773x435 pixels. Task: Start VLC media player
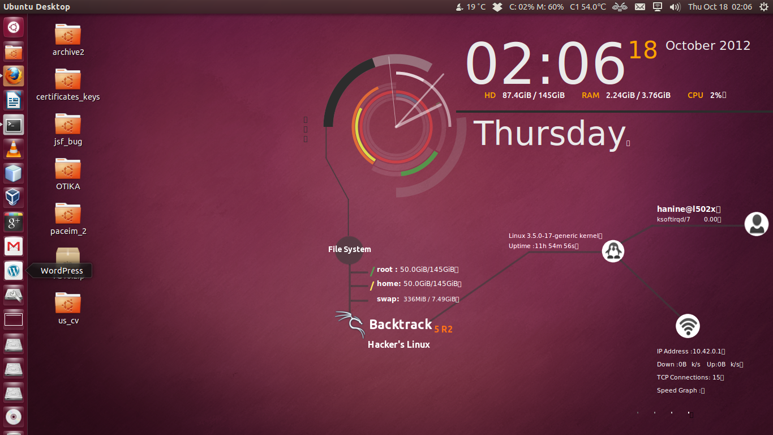click(x=13, y=149)
